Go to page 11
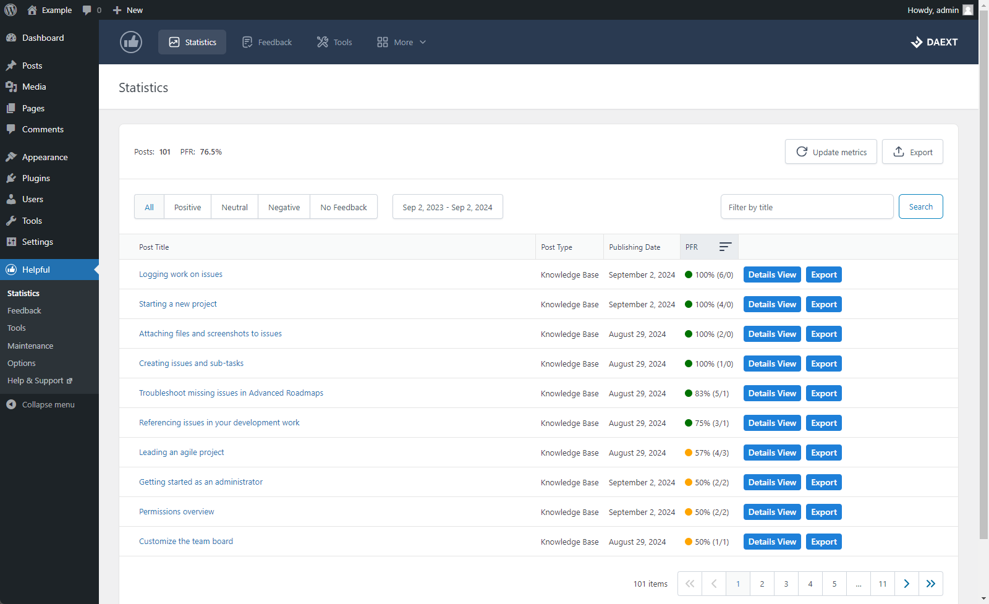Screen dimensions: 989x604 pyautogui.click(x=883, y=584)
